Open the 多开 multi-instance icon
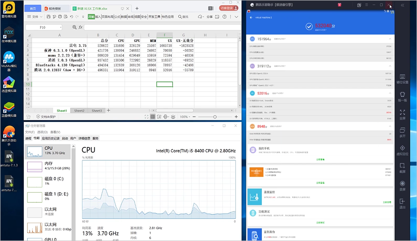The height and width of the screenshot is (241, 417). [402, 132]
